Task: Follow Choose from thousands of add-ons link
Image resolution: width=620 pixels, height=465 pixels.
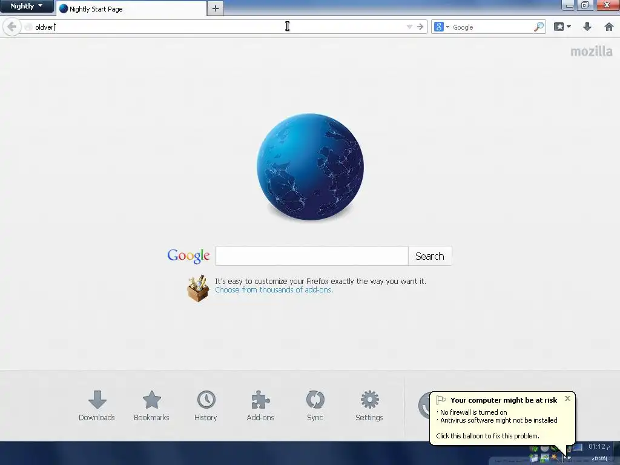Action: coord(273,290)
